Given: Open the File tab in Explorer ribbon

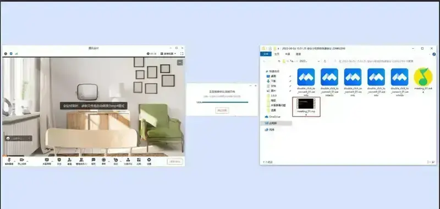Looking at the screenshot, I should tap(265, 54).
